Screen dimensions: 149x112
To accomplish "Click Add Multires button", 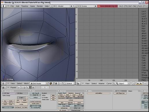I will pos(99,93).
